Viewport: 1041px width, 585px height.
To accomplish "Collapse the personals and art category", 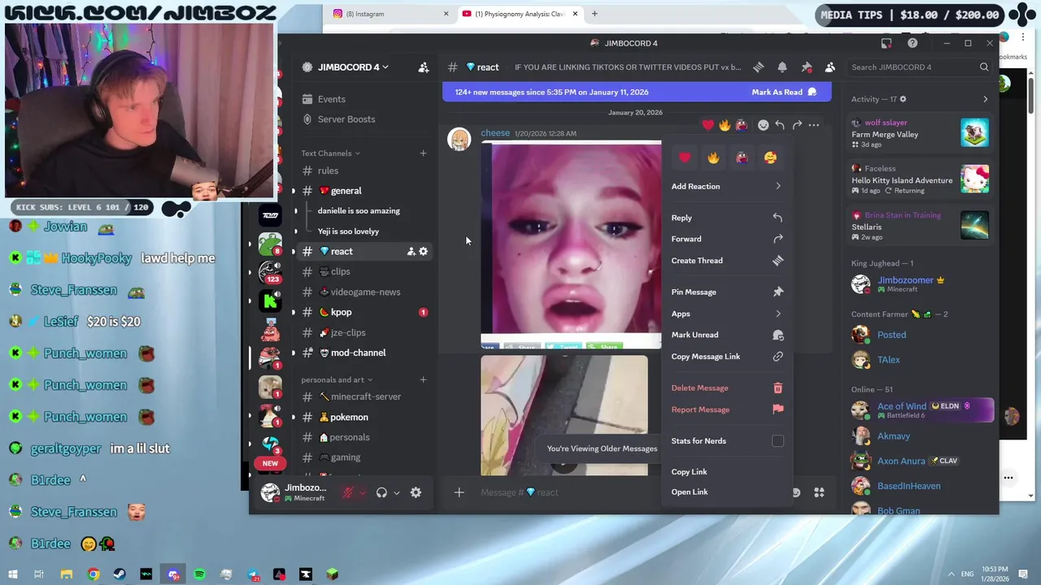I will click(337, 379).
